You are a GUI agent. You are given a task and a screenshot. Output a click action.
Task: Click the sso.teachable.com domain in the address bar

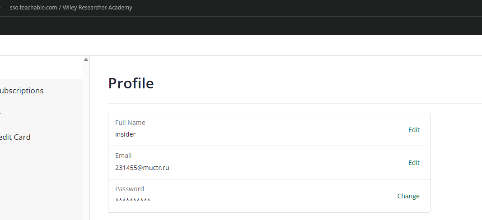[x=33, y=8]
